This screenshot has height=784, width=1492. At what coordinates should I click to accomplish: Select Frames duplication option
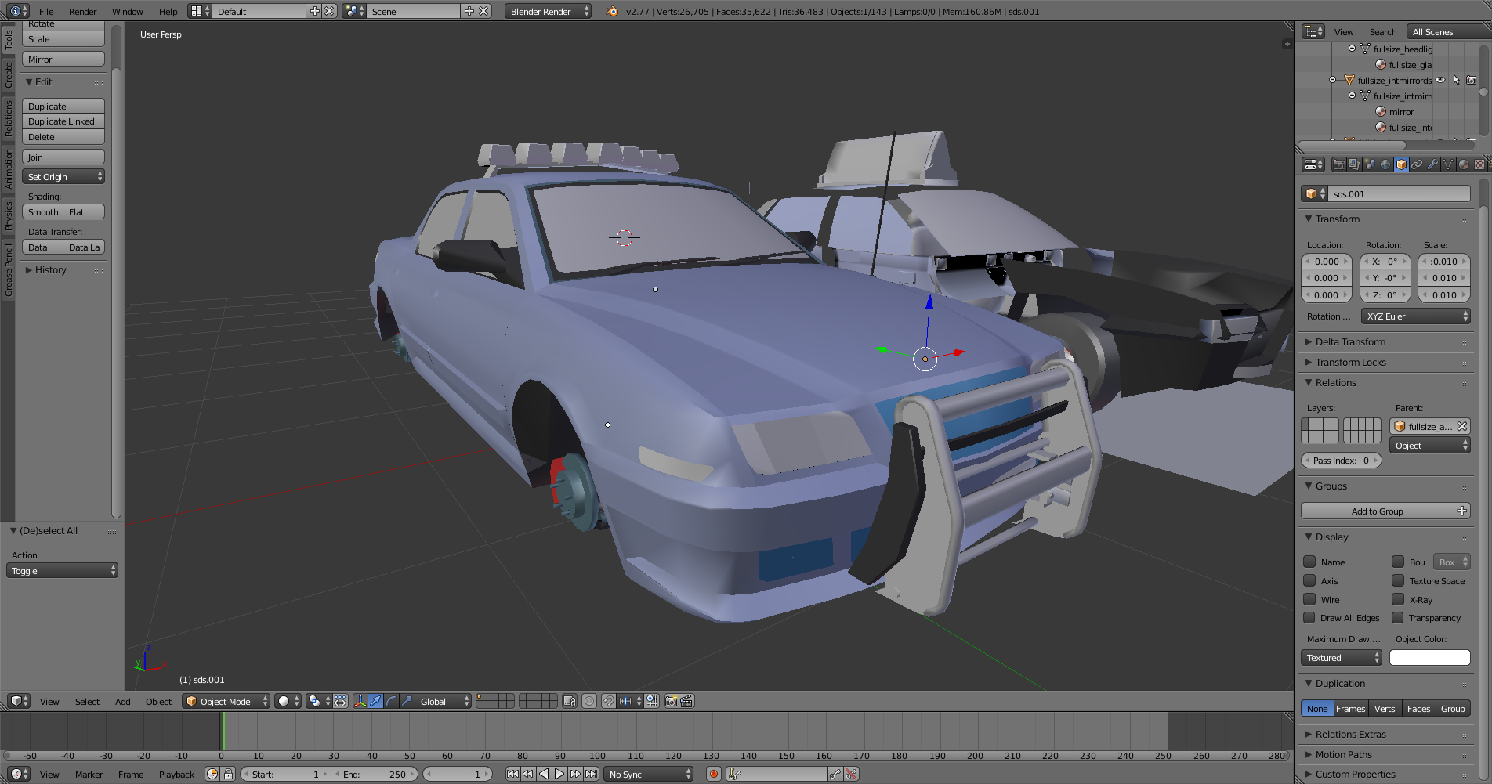coord(1350,709)
